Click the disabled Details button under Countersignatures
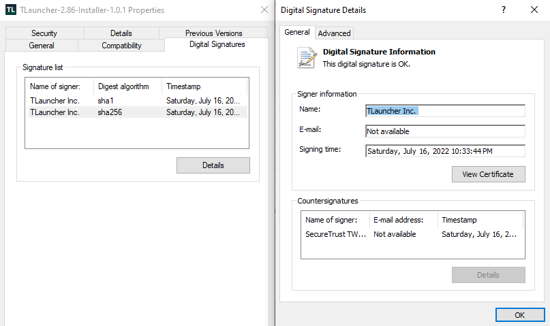The width and height of the screenshot is (550, 326). (488, 275)
